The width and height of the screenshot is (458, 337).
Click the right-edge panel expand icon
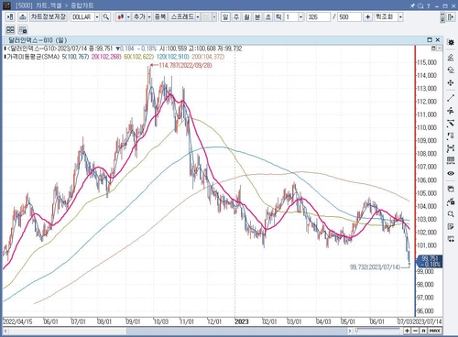coord(451,16)
